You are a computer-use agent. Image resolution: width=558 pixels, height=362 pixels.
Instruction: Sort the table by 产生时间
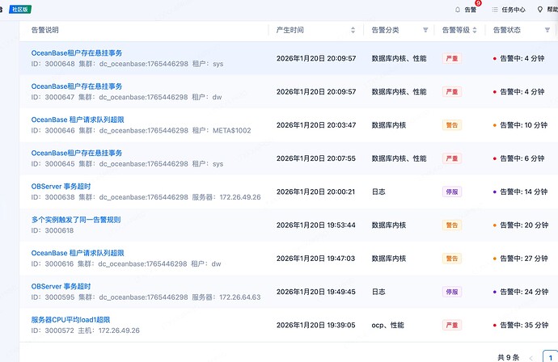click(353, 30)
